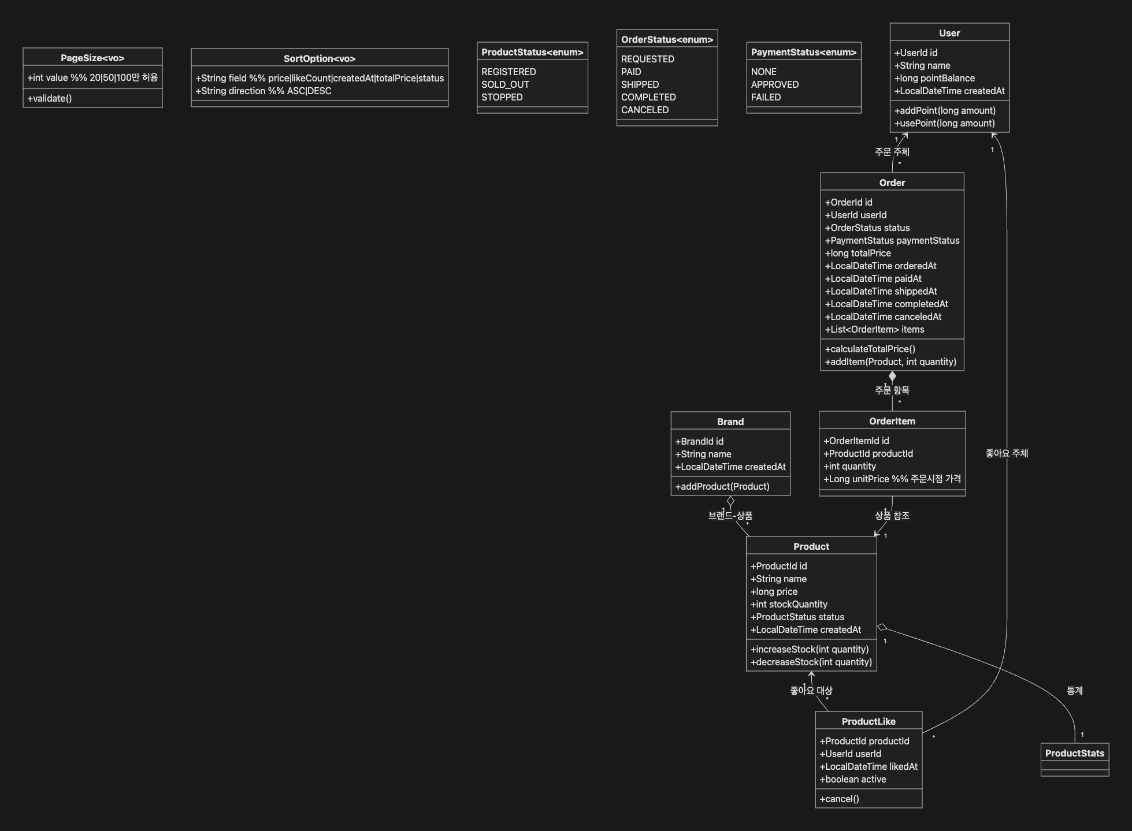The height and width of the screenshot is (831, 1132).
Task: Click the +validate() method in PageSize
Action: click(50, 98)
